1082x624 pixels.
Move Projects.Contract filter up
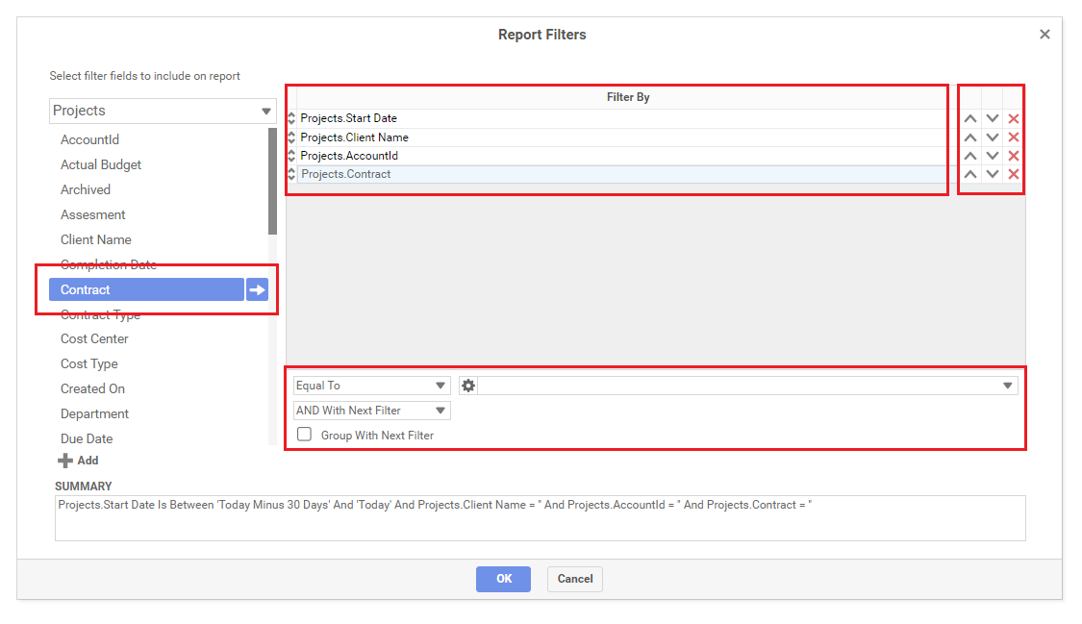[x=970, y=174]
